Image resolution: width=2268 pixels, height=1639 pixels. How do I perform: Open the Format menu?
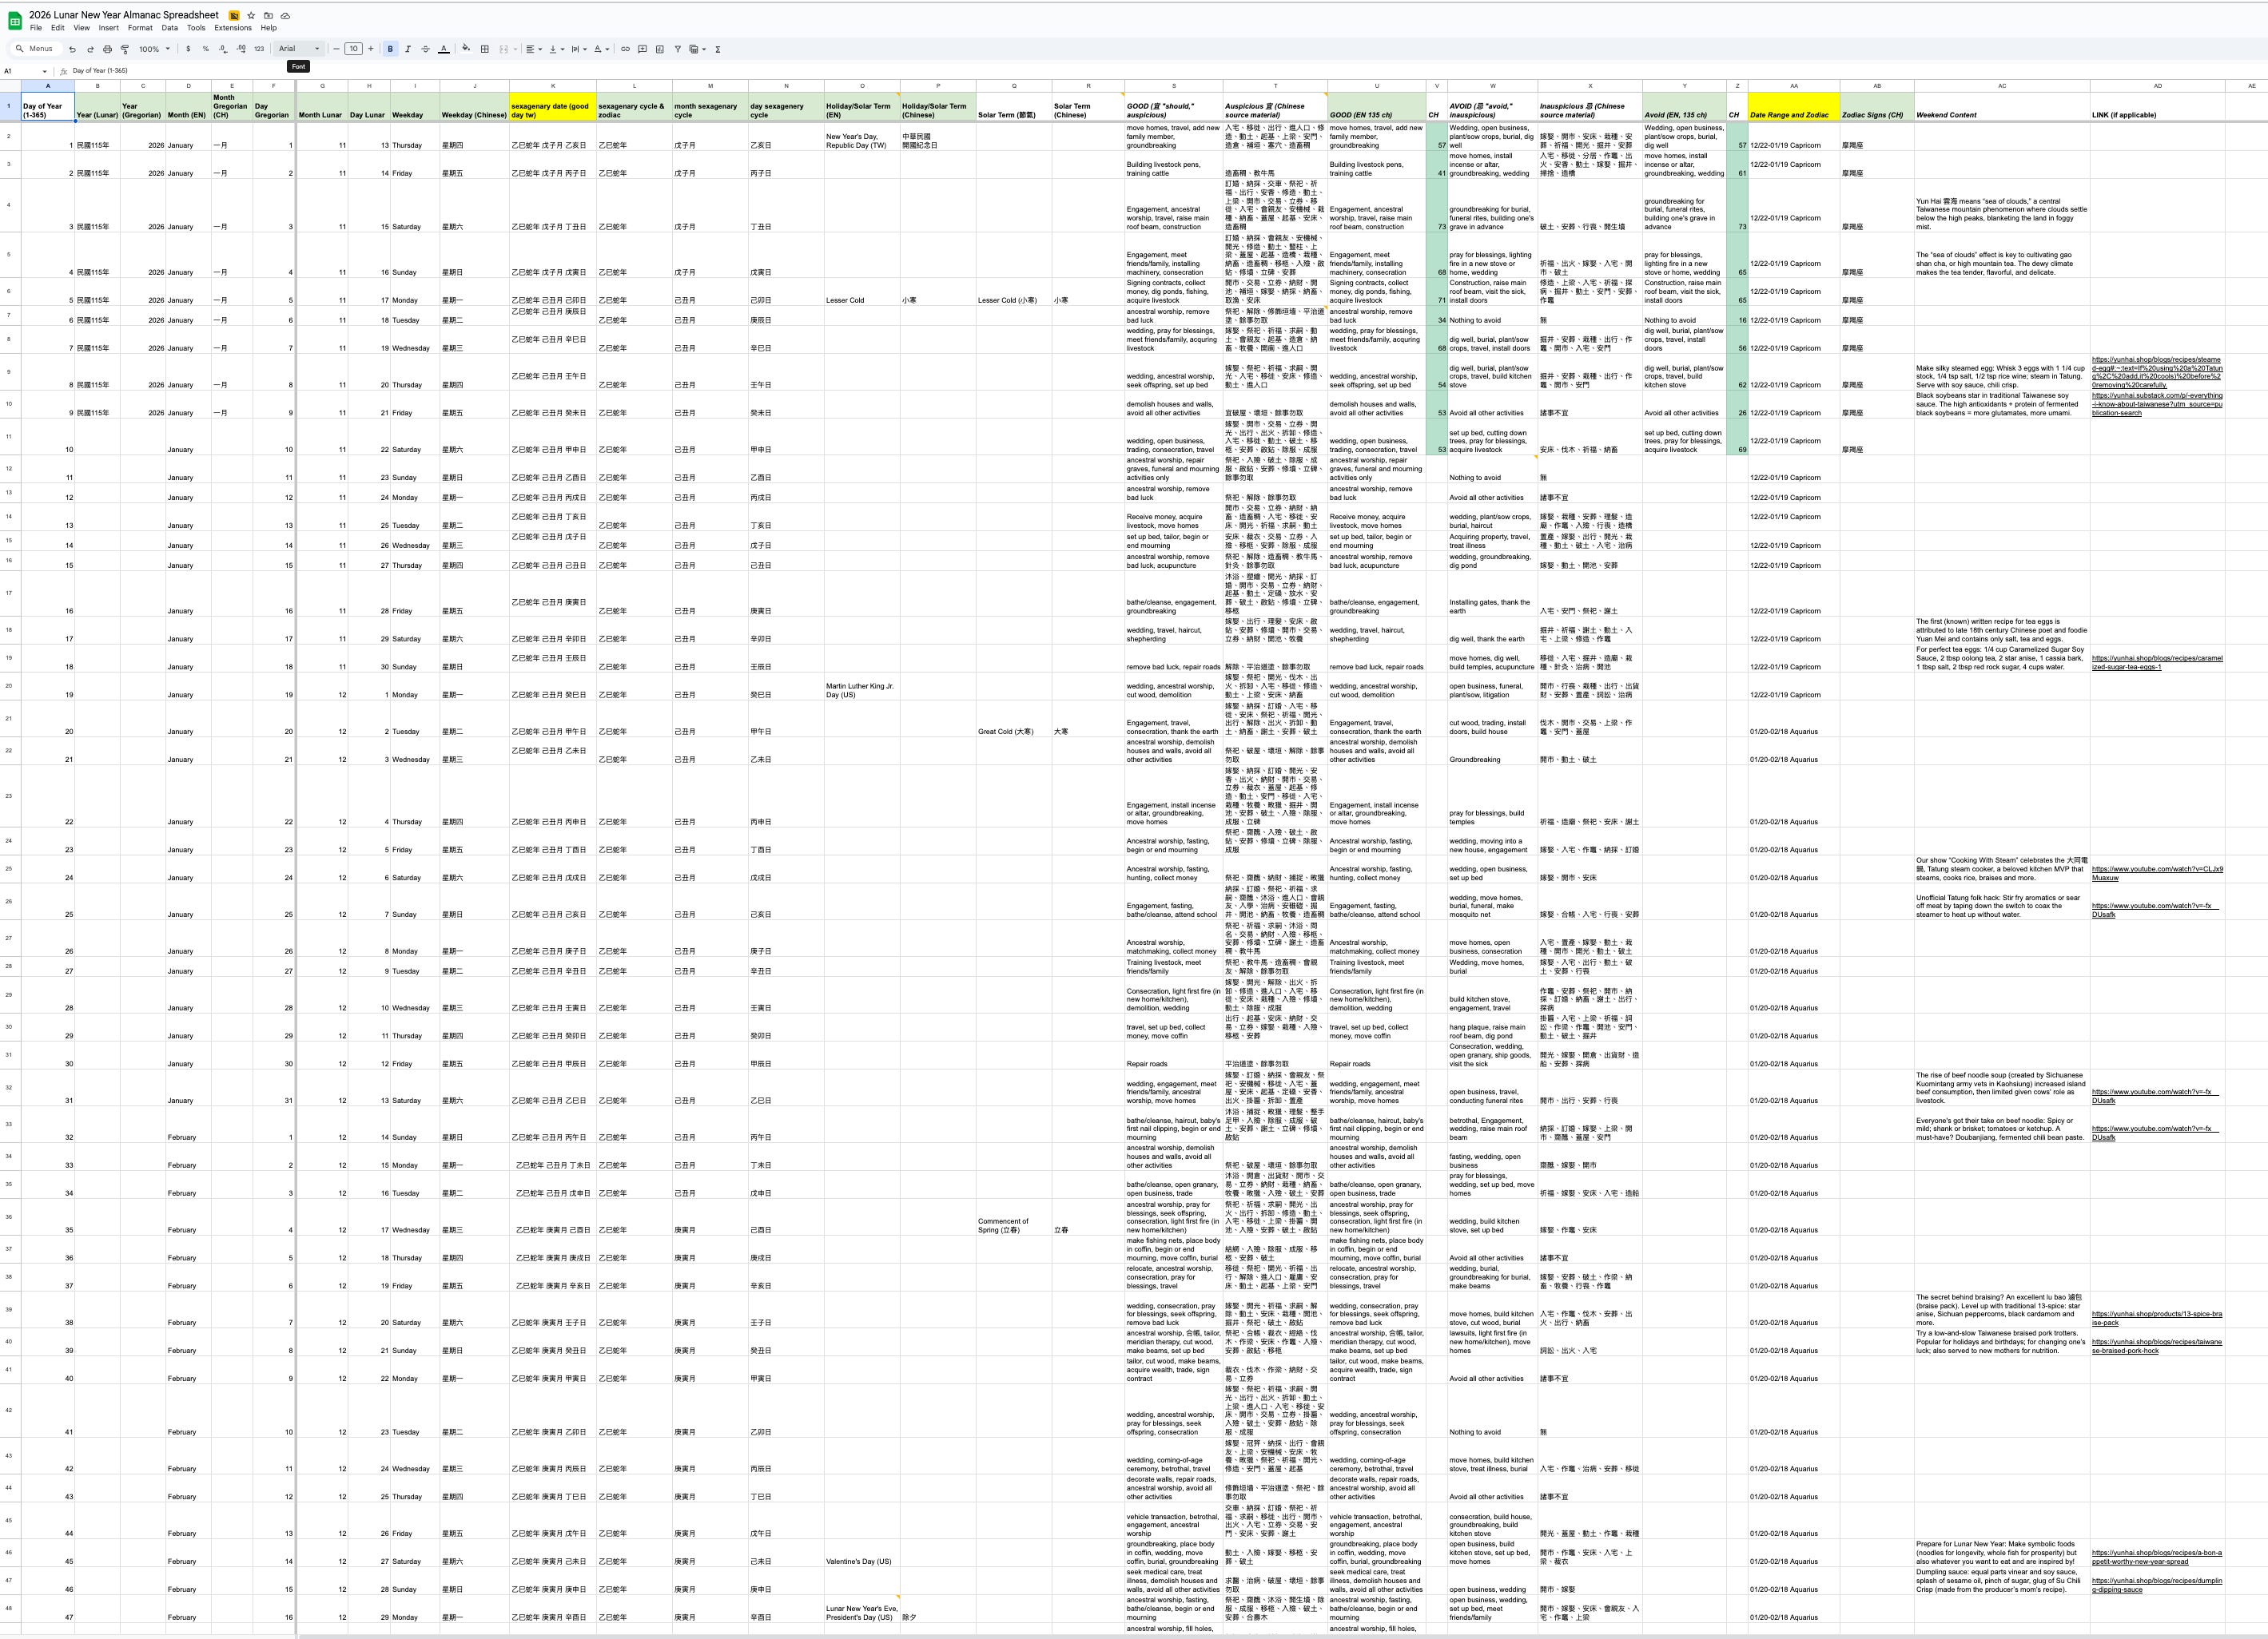point(140,28)
